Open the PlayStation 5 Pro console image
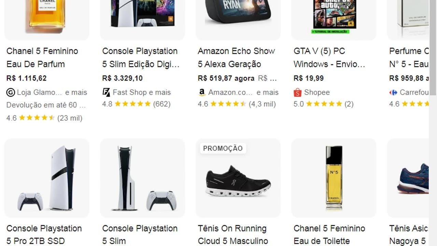This screenshot has width=437, height=246. click(47, 178)
